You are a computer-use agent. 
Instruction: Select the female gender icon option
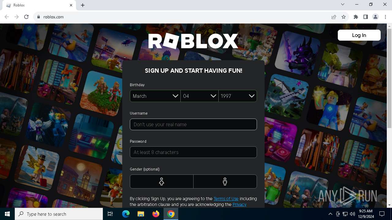[x=161, y=182]
